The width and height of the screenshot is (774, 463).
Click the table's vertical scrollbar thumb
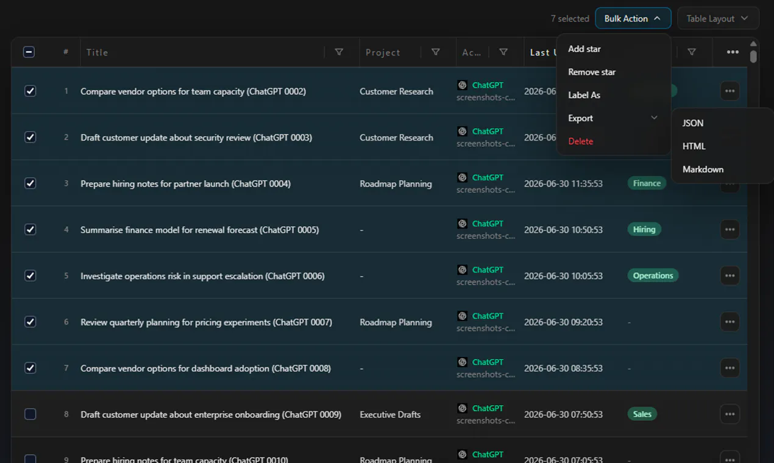tap(753, 57)
